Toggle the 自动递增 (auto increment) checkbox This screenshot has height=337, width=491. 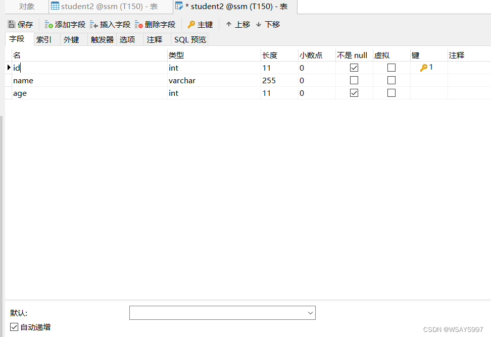pos(14,327)
